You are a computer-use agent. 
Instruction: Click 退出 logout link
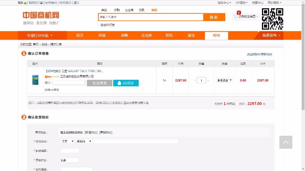pyautogui.click(x=76, y=3)
